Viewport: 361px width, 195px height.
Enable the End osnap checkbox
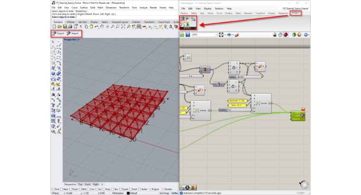(x=54, y=189)
